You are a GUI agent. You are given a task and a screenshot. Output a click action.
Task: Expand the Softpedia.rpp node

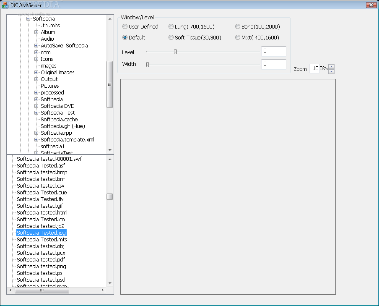(36, 133)
